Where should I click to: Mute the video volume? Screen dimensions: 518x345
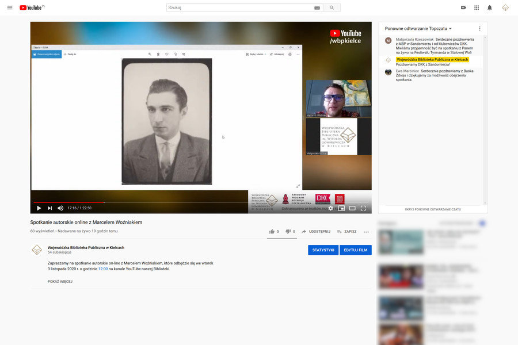pos(60,208)
